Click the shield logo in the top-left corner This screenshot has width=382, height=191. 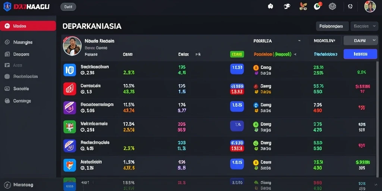(7, 7)
